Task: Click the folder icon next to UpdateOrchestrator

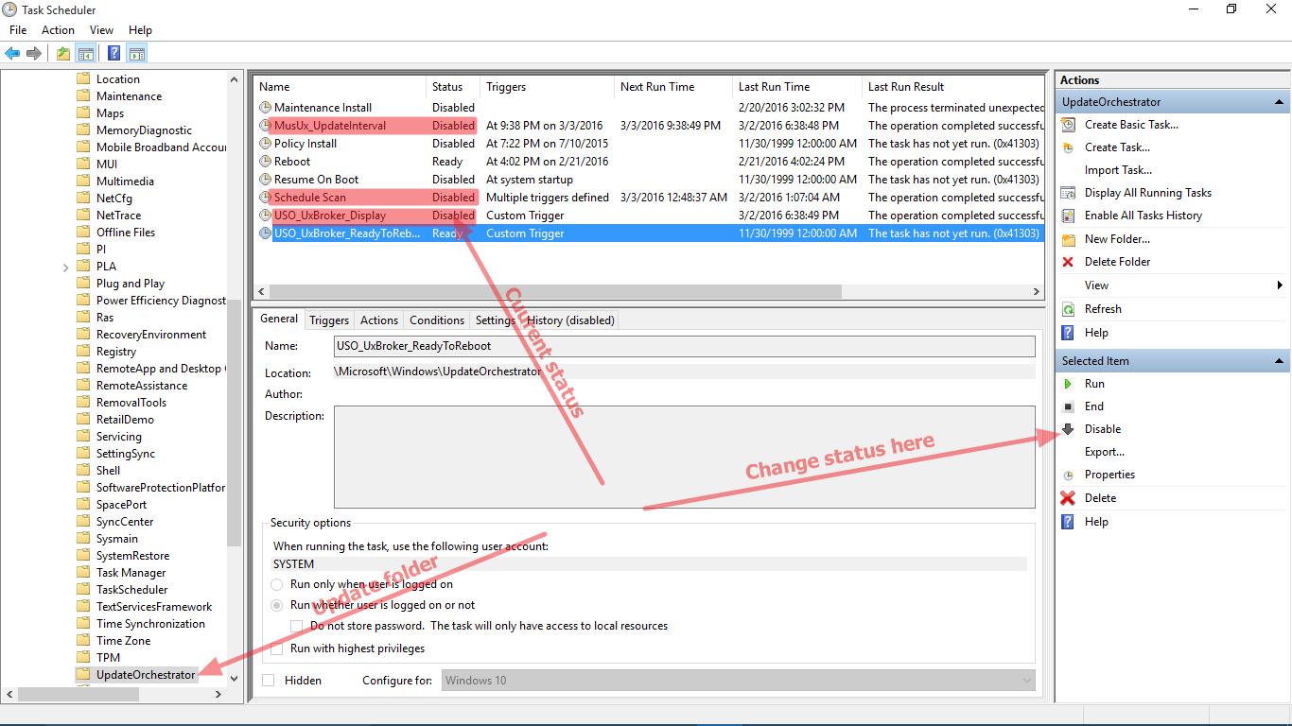Action: (x=83, y=675)
